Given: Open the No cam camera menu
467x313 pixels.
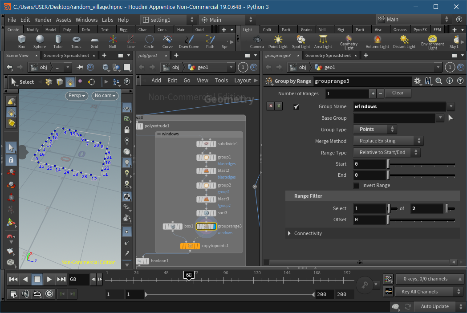Looking at the screenshot, I should [x=105, y=96].
